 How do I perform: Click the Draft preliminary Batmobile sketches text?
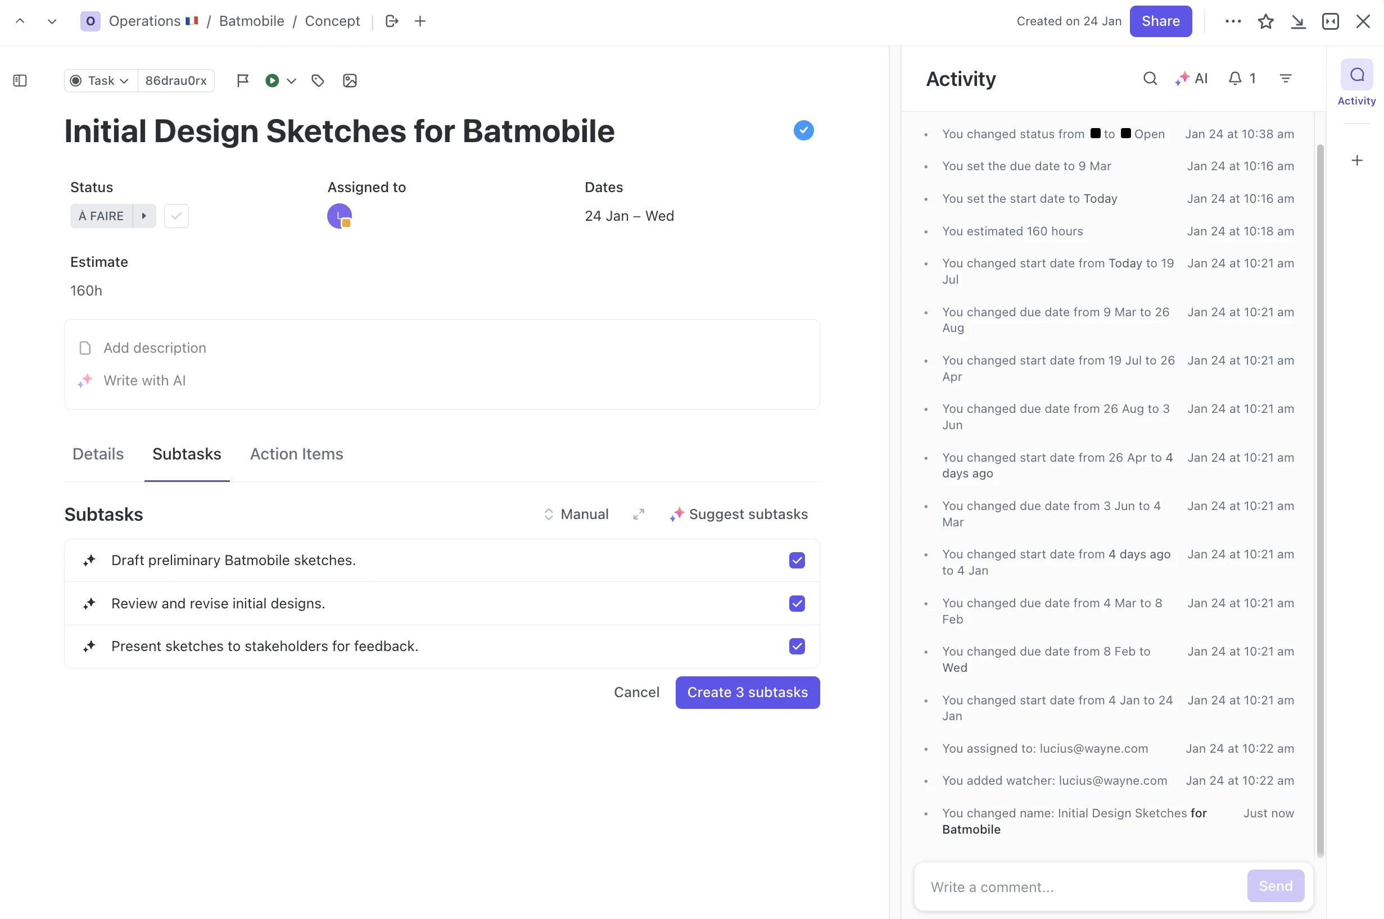tap(233, 560)
